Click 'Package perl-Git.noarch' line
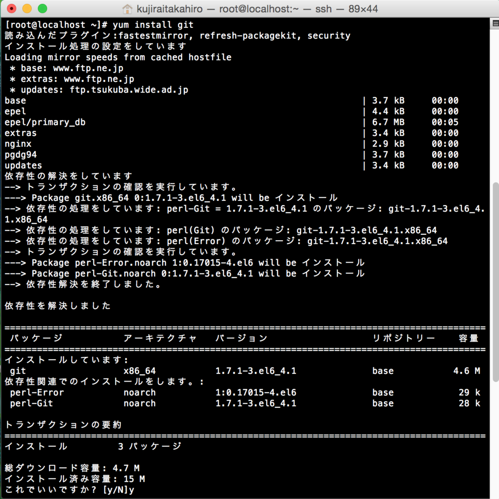The height and width of the screenshot is (499, 499). click(x=185, y=274)
